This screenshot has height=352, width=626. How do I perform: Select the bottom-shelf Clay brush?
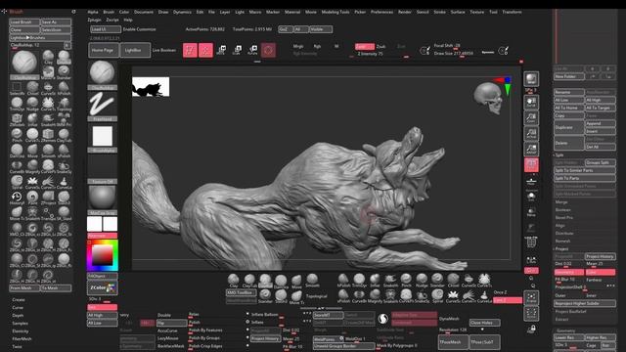234,281
